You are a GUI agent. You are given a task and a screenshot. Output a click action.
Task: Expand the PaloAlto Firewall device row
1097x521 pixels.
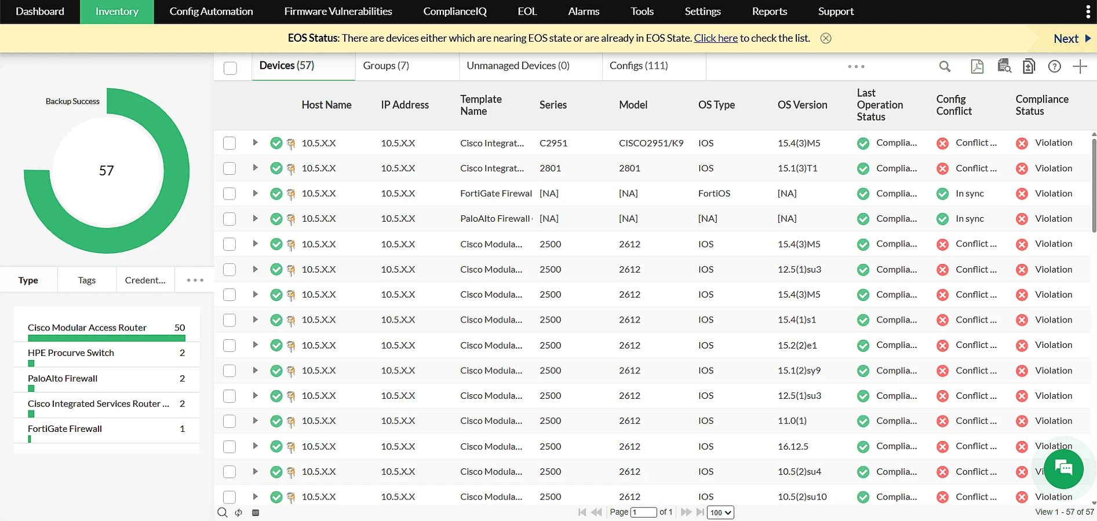(255, 219)
